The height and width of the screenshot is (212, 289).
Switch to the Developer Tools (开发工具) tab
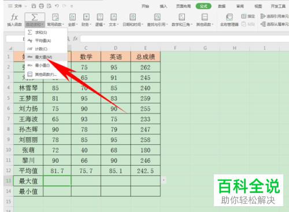coord(278,6)
